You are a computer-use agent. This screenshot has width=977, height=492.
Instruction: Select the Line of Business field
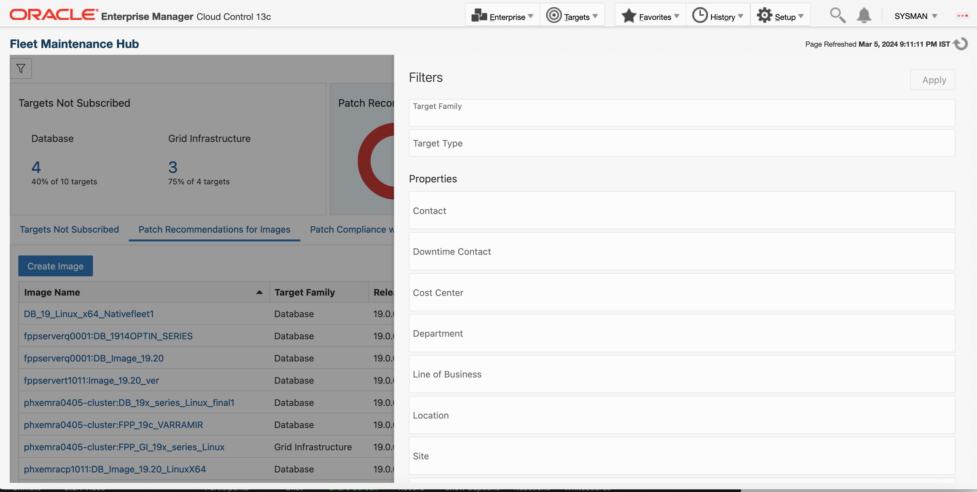point(682,374)
